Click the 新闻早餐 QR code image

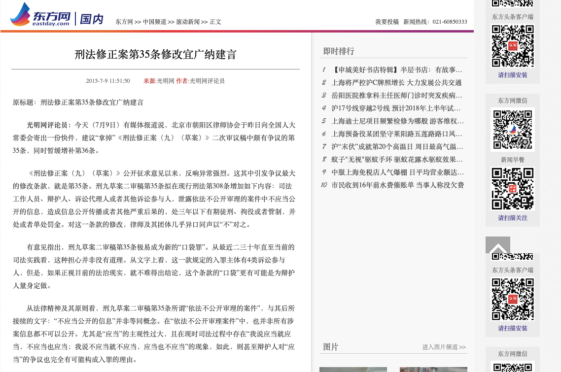point(512,189)
